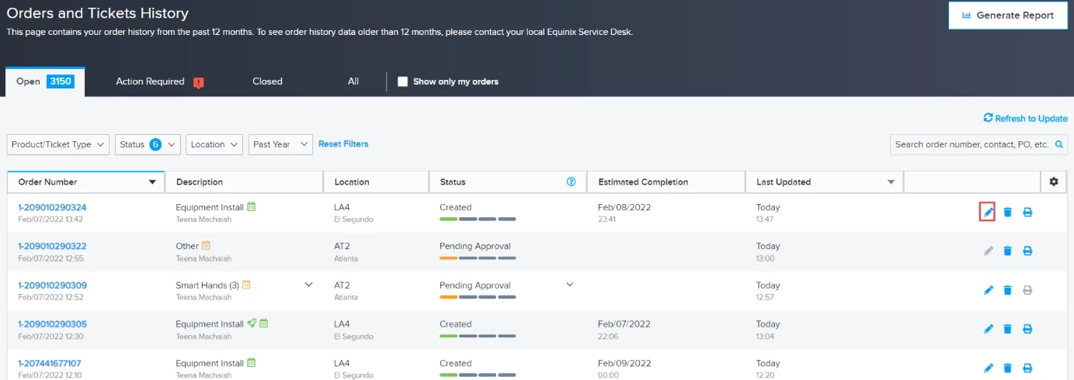Expand the Past Year date range dropdown
The height and width of the screenshot is (380, 1074).
click(280, 144)
